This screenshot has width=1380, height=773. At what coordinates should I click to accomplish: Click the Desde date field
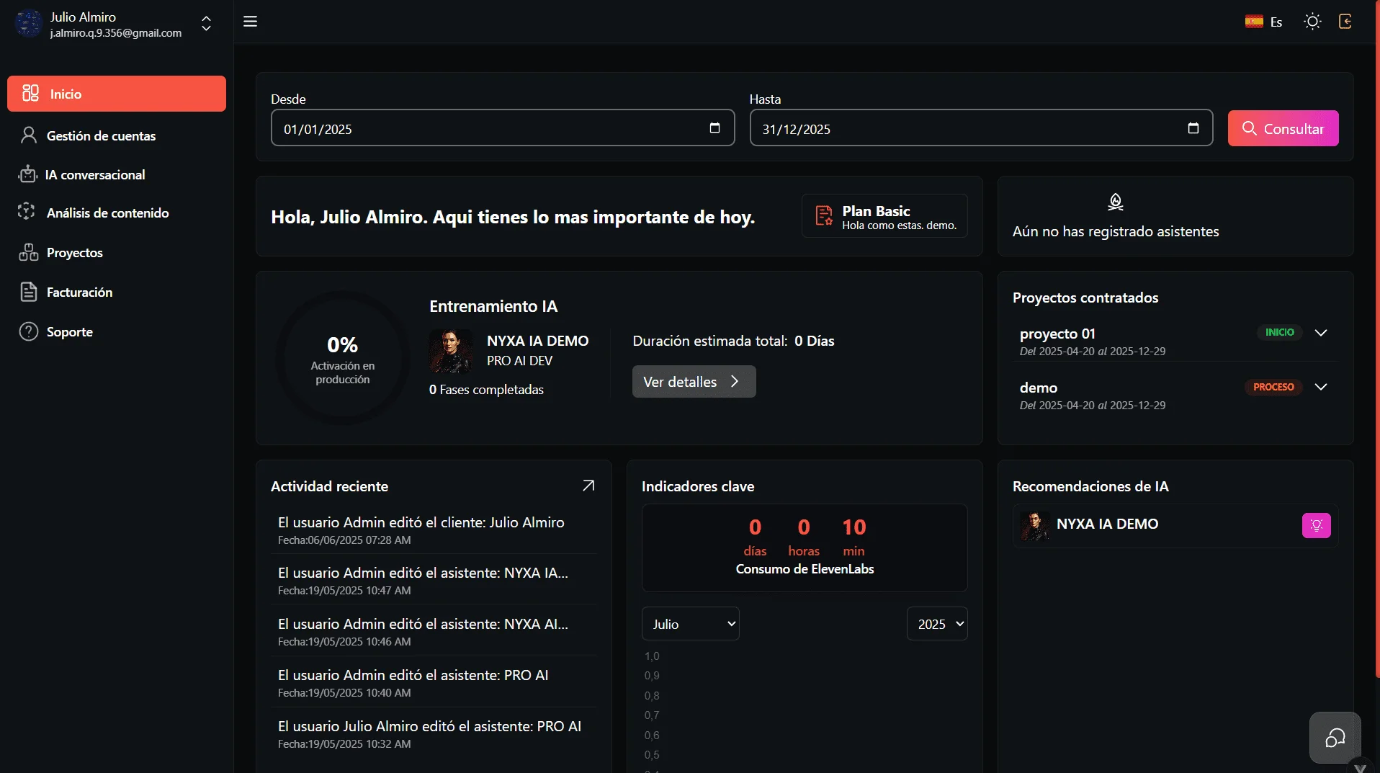tap(503, 128)
